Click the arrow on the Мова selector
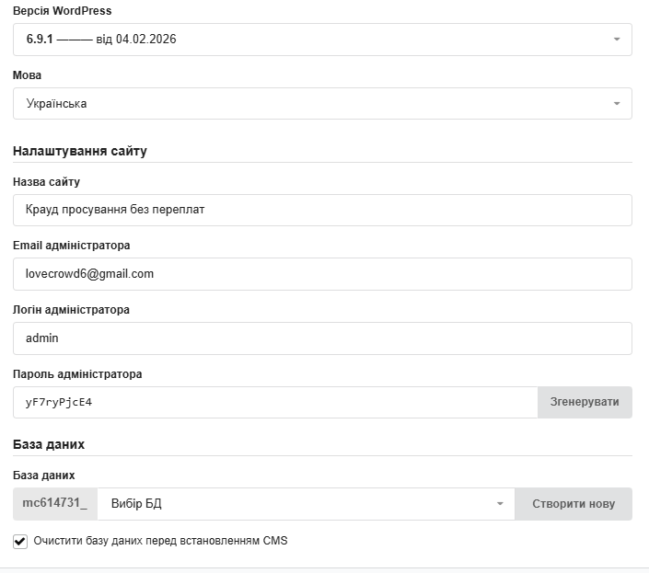Viewport: 649px width, 573px height. point(616,104)
